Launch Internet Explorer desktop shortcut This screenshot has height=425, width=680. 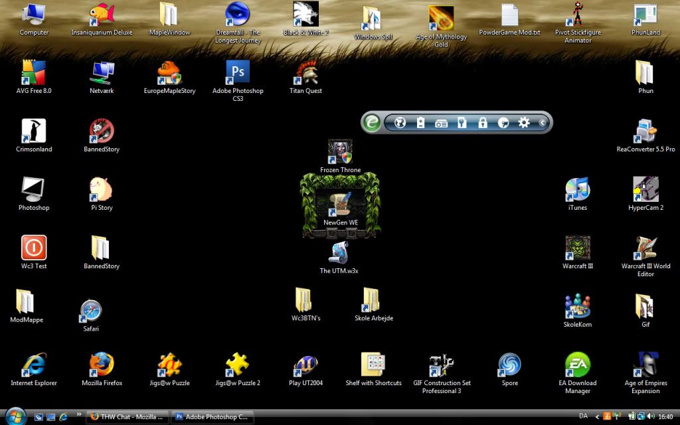click(x=34, y=369)
